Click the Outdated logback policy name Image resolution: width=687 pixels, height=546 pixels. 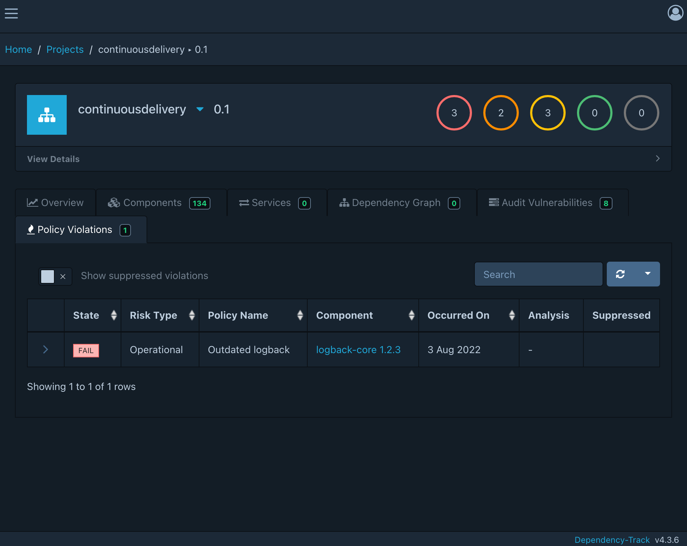249,350
